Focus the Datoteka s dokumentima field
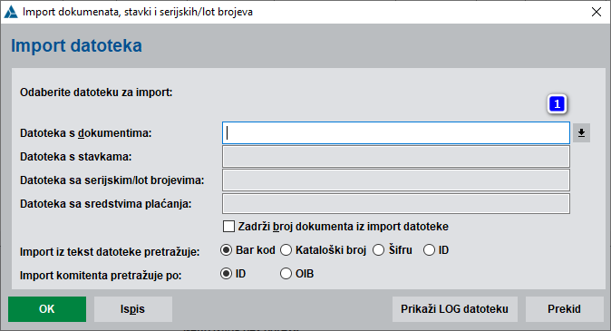The height and width of the screenshot is (331, 611). click(x=396, y=133)
